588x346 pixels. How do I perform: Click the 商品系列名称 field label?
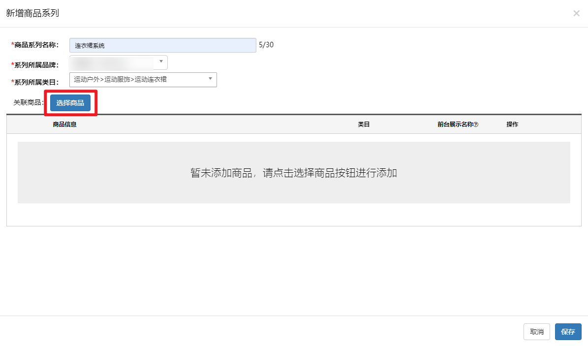36,45
